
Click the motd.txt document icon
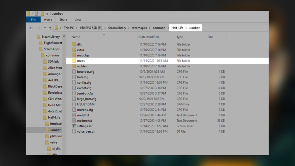tap(74, 115)
